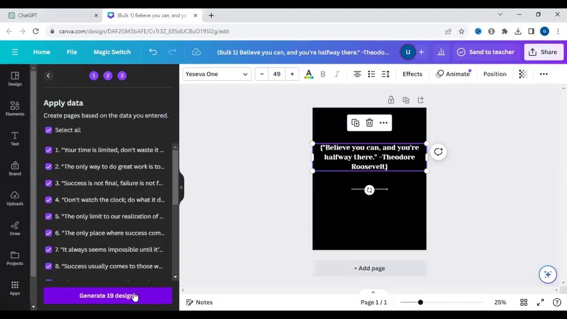Select the Draw tool in sidebar
This screenshot has width=567, height=319.
[x=15, y=228]
